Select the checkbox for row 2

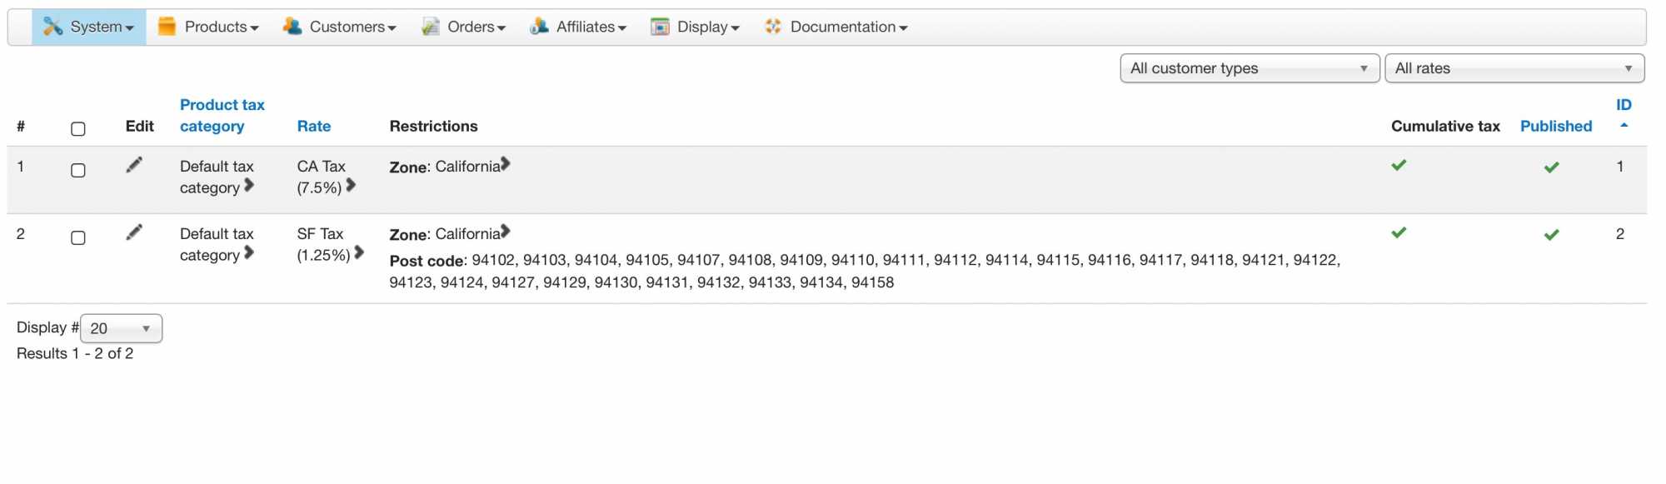pos(78,237)
